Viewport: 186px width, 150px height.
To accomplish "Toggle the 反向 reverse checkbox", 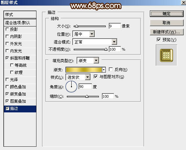I will tap(110, 69).
